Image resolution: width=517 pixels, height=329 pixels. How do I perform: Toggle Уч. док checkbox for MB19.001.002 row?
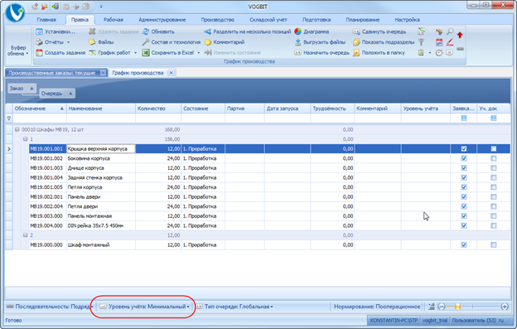(494, 158)
